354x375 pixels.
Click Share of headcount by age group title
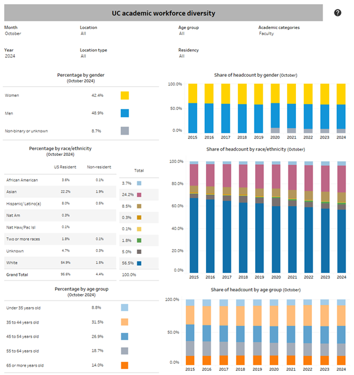tap(256, 290)
